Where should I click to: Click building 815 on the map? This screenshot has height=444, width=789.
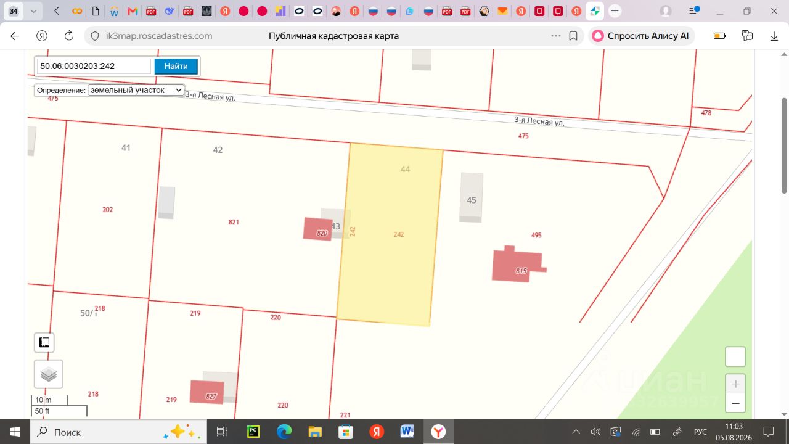(518, 265)
